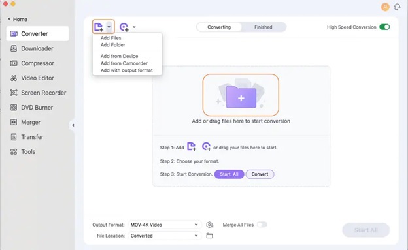Open output folder icon beside File Location
Viewport: 408px width, 250px height.
click(209, 236)
